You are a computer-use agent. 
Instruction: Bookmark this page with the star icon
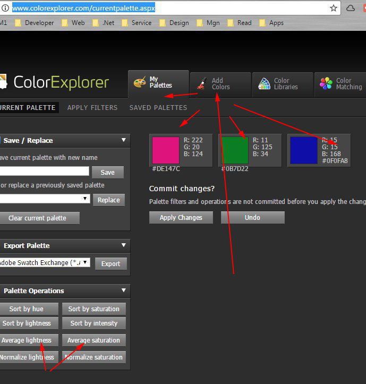(334, 8)
